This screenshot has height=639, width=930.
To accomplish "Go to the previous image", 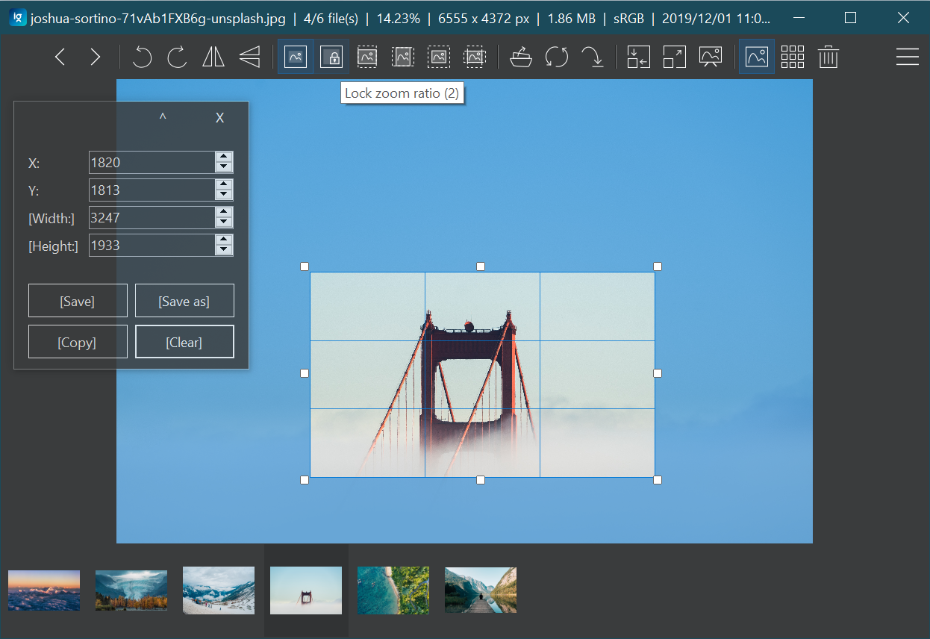I will pyautogui.click(x=60, y=57).
